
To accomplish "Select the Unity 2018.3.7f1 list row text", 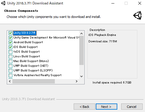I will point(25,33).
